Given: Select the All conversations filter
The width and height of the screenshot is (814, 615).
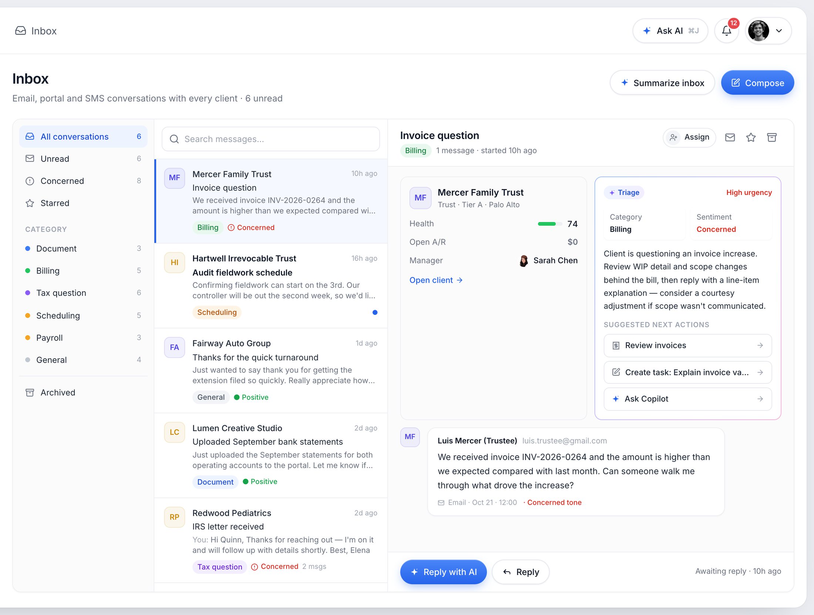Looking at the screenshot, I should click(83, 137).
